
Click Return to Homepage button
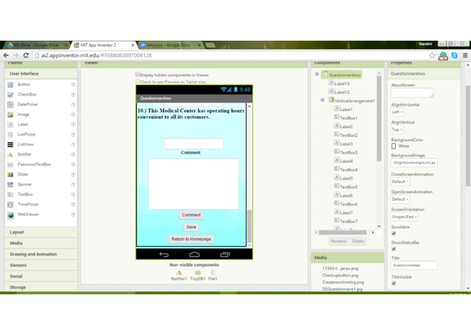(191, 239)
